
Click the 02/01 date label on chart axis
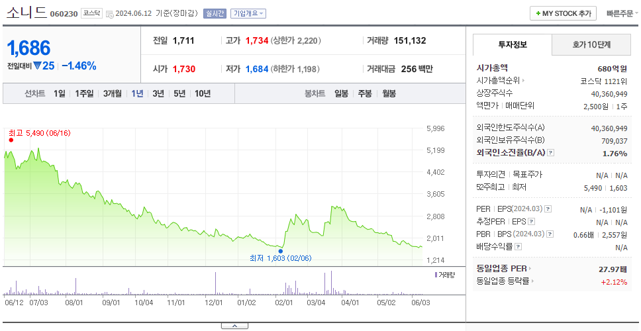pos(285,303)
